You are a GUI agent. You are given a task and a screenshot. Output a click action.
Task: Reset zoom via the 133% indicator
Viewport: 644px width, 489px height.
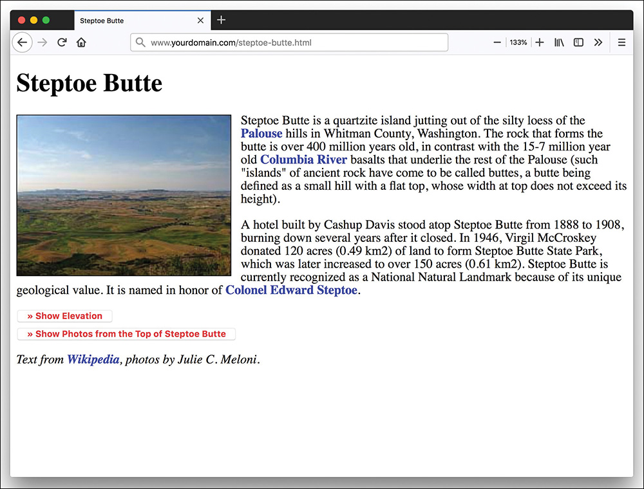click(518, 42)
